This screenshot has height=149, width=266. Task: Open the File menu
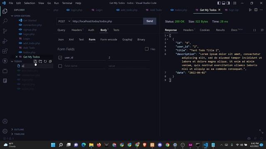11,3
